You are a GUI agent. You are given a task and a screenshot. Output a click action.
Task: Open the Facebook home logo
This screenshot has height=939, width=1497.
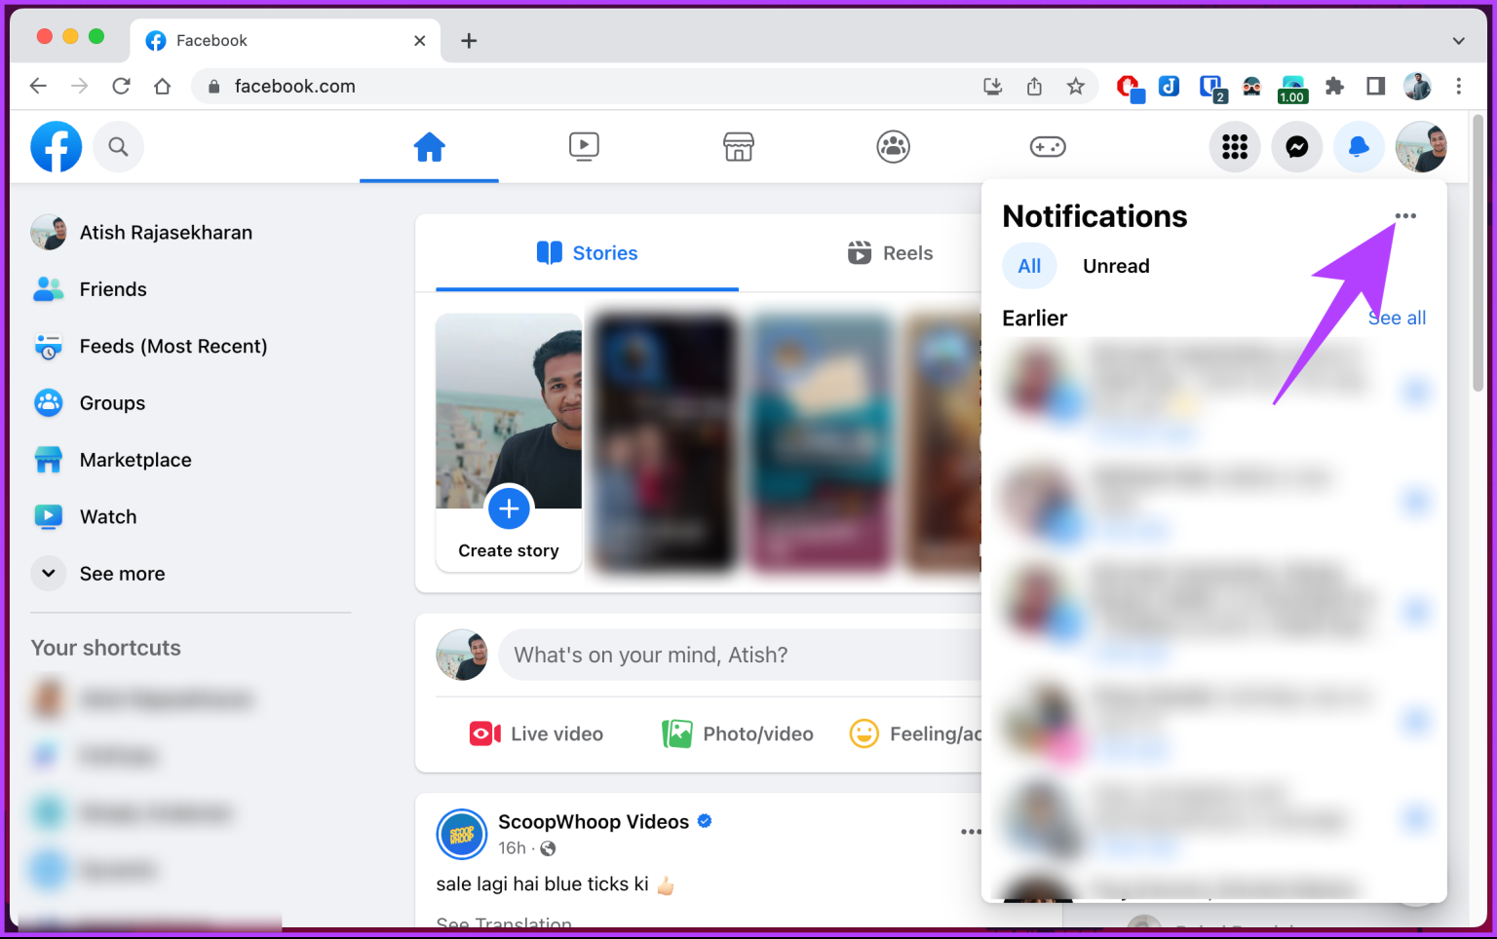pyautogui.click(x=56, y=146)
